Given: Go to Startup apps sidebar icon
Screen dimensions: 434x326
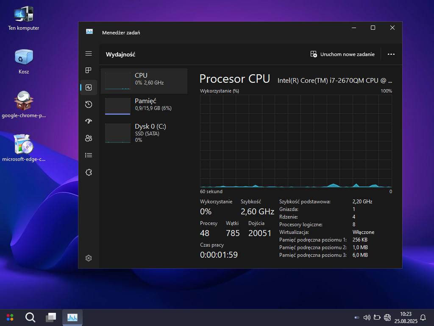Looking at the screenshot, I should point(89,121).
